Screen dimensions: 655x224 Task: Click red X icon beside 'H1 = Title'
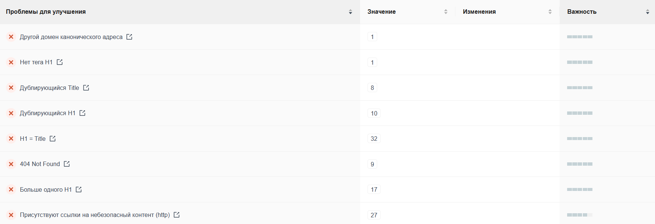11,139
